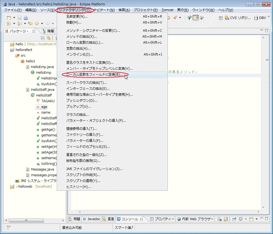Choose フィールドのカプセル化(S)... entry
The width and height of the screenshot is (273, 234).
coord(112,147)
